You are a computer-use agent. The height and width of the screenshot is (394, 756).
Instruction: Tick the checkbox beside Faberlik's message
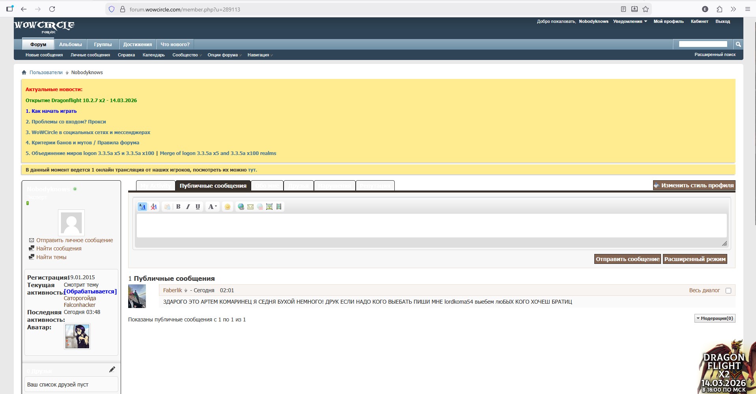[x=728, y=291]
